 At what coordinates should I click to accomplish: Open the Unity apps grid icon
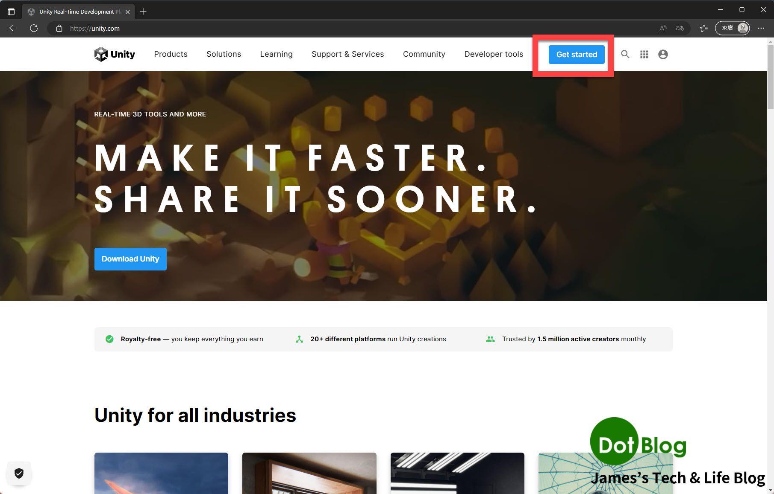coord(644,54)
